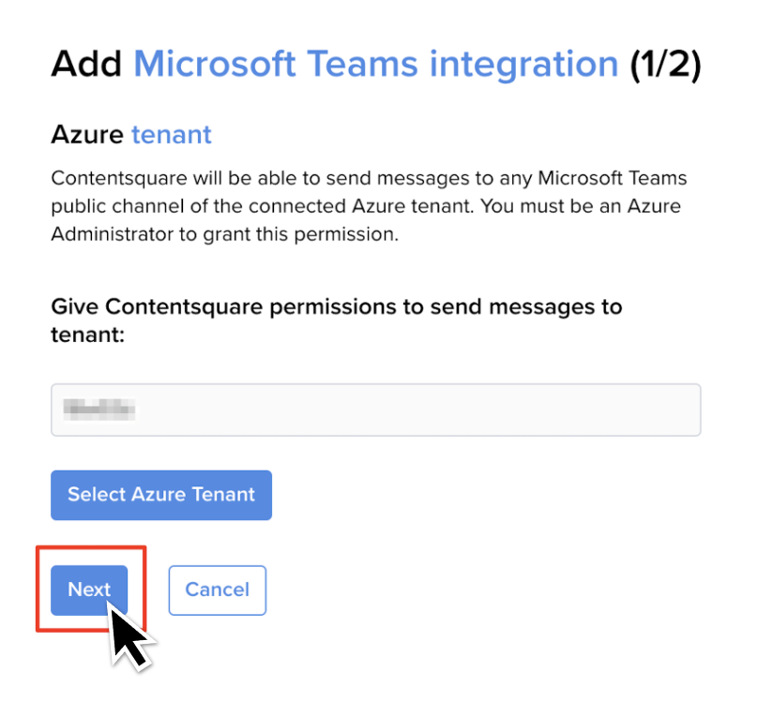The image size is (758, 701).
Task: Click the tenant hyperlink next to Azure
Action: coord(172,135)
